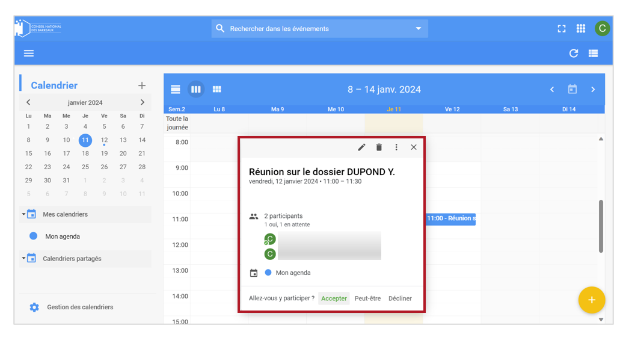Toggle fullscreen mode icon
Viewport: 623px width, 340px height.
point(562,29)
